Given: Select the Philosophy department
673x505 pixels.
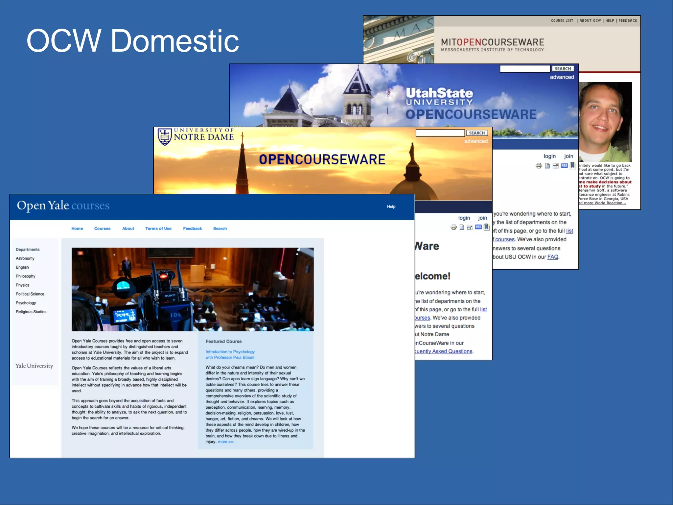Looking at the screenshot, I should (26, 276).
